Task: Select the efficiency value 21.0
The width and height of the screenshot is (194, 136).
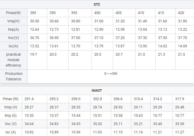Action: coord(141,54)
